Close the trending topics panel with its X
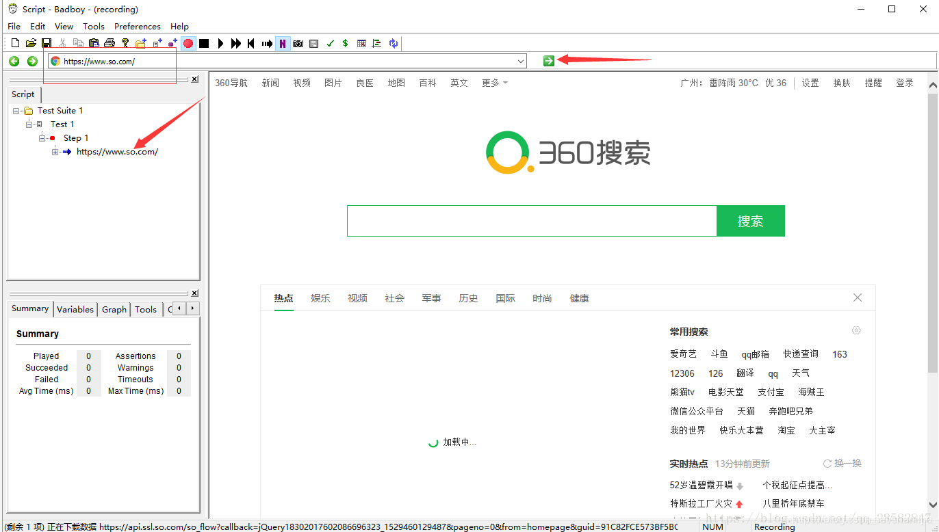Viewport: 939px width, 532px height. (x=858, y=297)
